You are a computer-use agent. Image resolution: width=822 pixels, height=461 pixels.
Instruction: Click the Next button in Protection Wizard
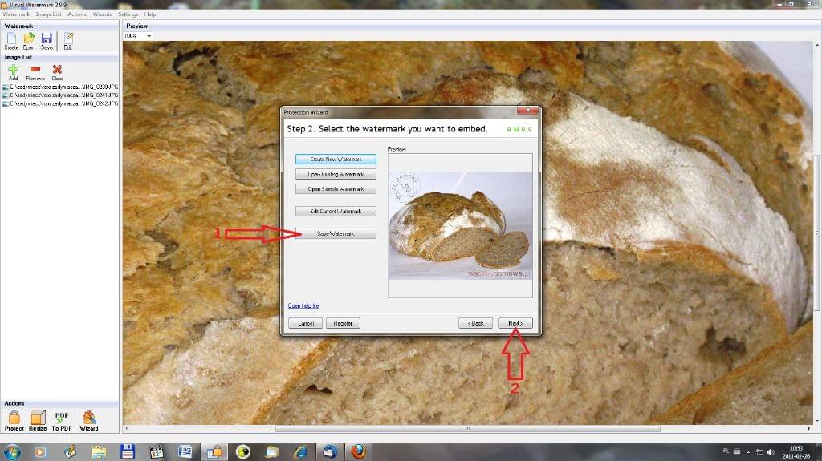(515, 323)
